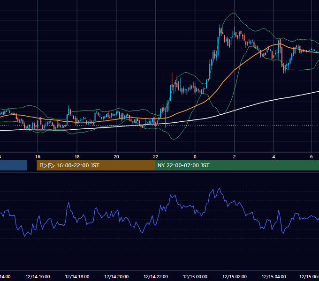This screenshot has width=319, height=281.
Task: Click the blue session bar before ロンドン
Action: [x=14, y=165]
